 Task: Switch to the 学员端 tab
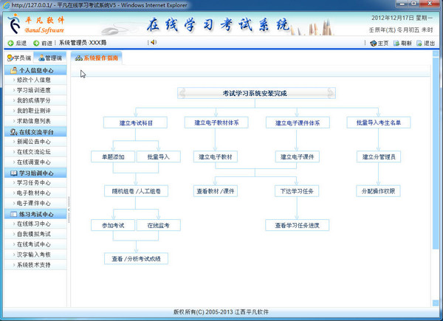point(18,58)
